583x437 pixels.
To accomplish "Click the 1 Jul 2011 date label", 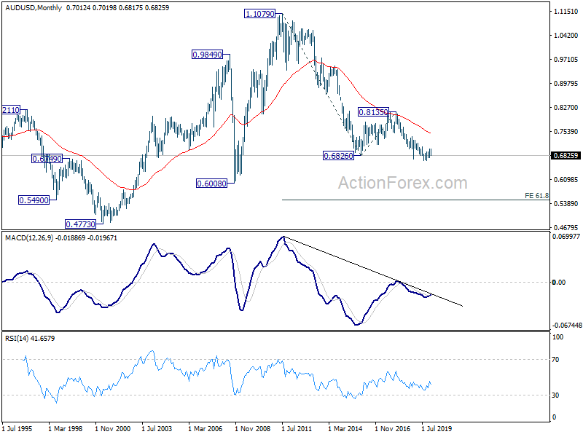I will 297,428.
